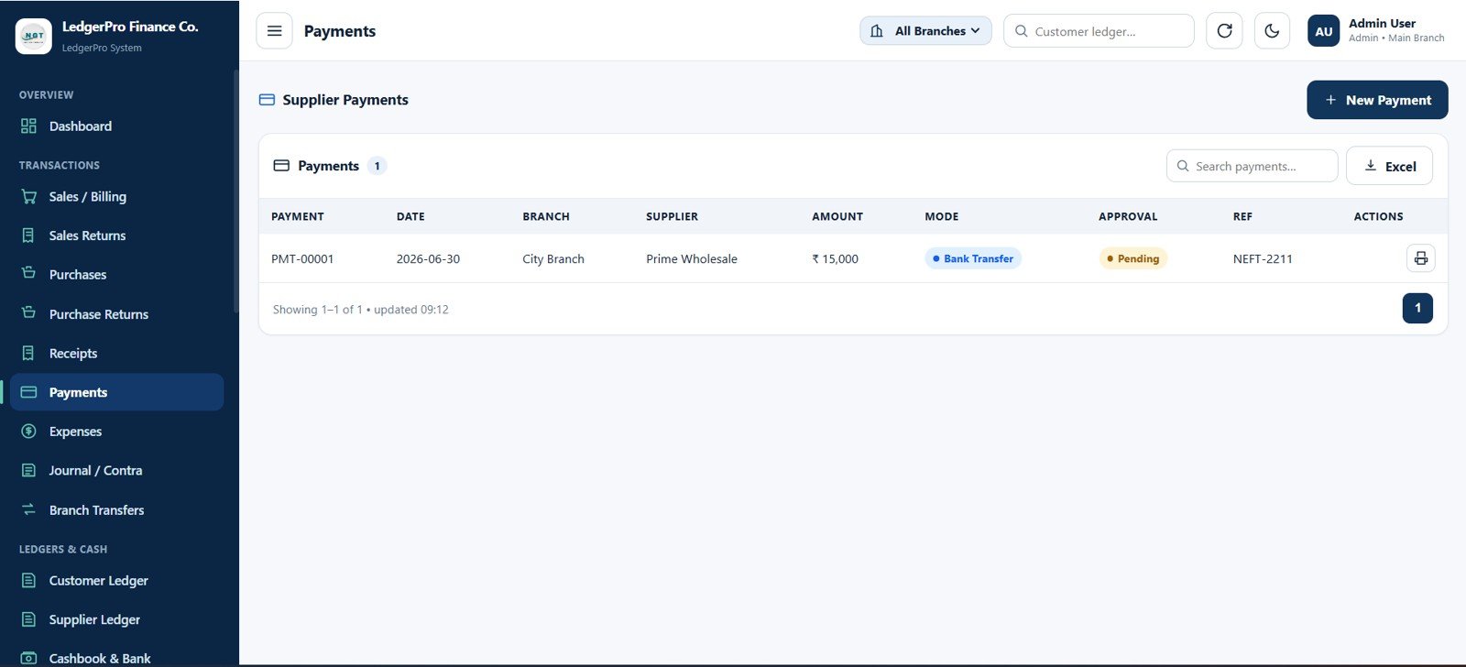Open the AU user avatar
Image resolution: width=1466 pixels, height=667 pixels.
[x=1323, y=31]
